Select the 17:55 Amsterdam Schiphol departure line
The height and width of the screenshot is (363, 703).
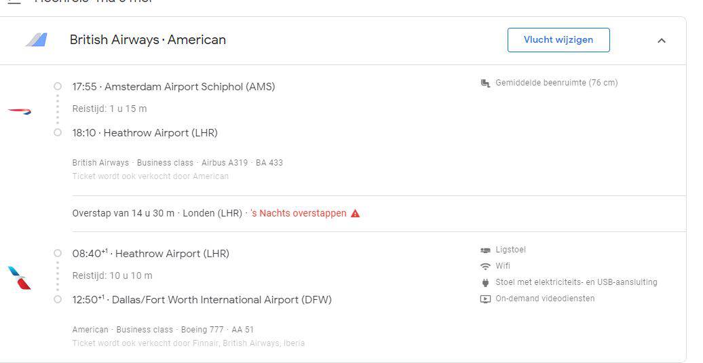174,87
